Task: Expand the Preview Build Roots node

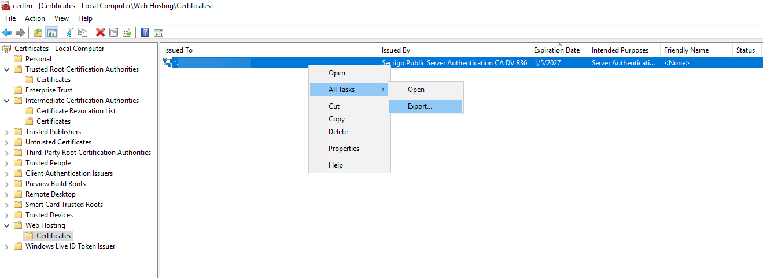Action: pos(7,184)
